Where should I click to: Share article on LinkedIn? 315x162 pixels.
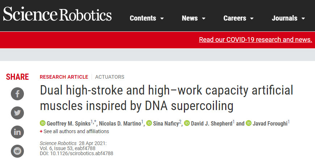(x=17, y=132)
